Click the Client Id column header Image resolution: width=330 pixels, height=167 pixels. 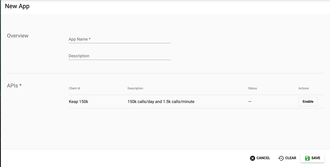click(x=74, y=88)
